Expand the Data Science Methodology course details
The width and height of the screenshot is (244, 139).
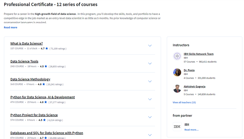[x=150, y=81]
